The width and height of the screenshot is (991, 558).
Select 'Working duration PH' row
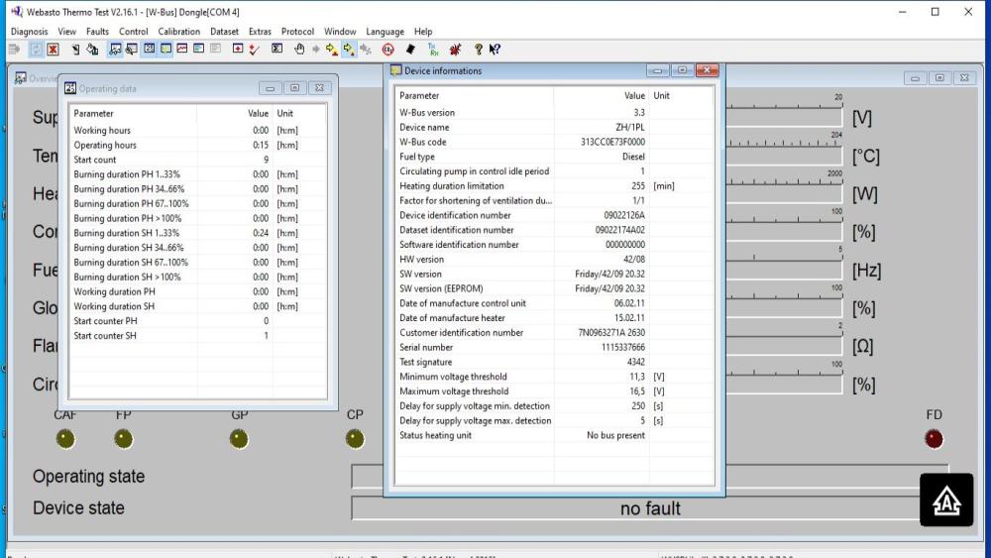tap(198, 292)
